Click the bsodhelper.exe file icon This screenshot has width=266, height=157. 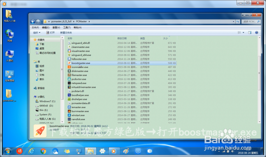pos(69,95)
